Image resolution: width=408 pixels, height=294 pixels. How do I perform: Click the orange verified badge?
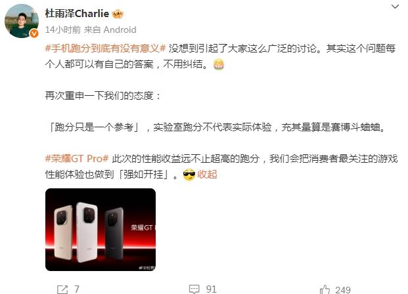(x=34, y=33)
